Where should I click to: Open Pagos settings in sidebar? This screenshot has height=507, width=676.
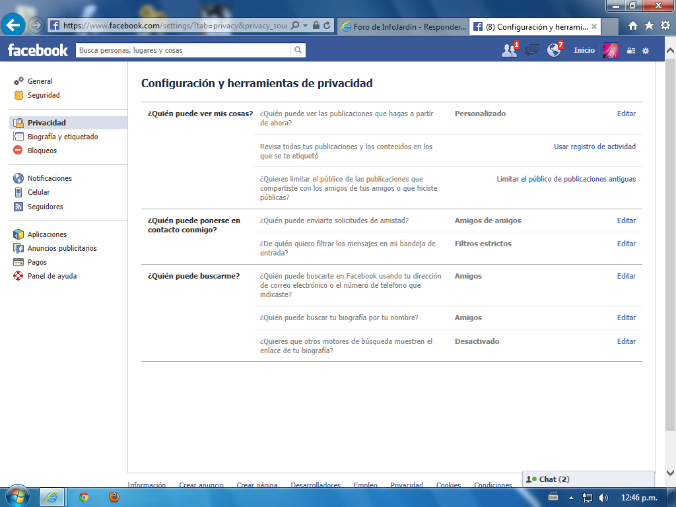37,262
